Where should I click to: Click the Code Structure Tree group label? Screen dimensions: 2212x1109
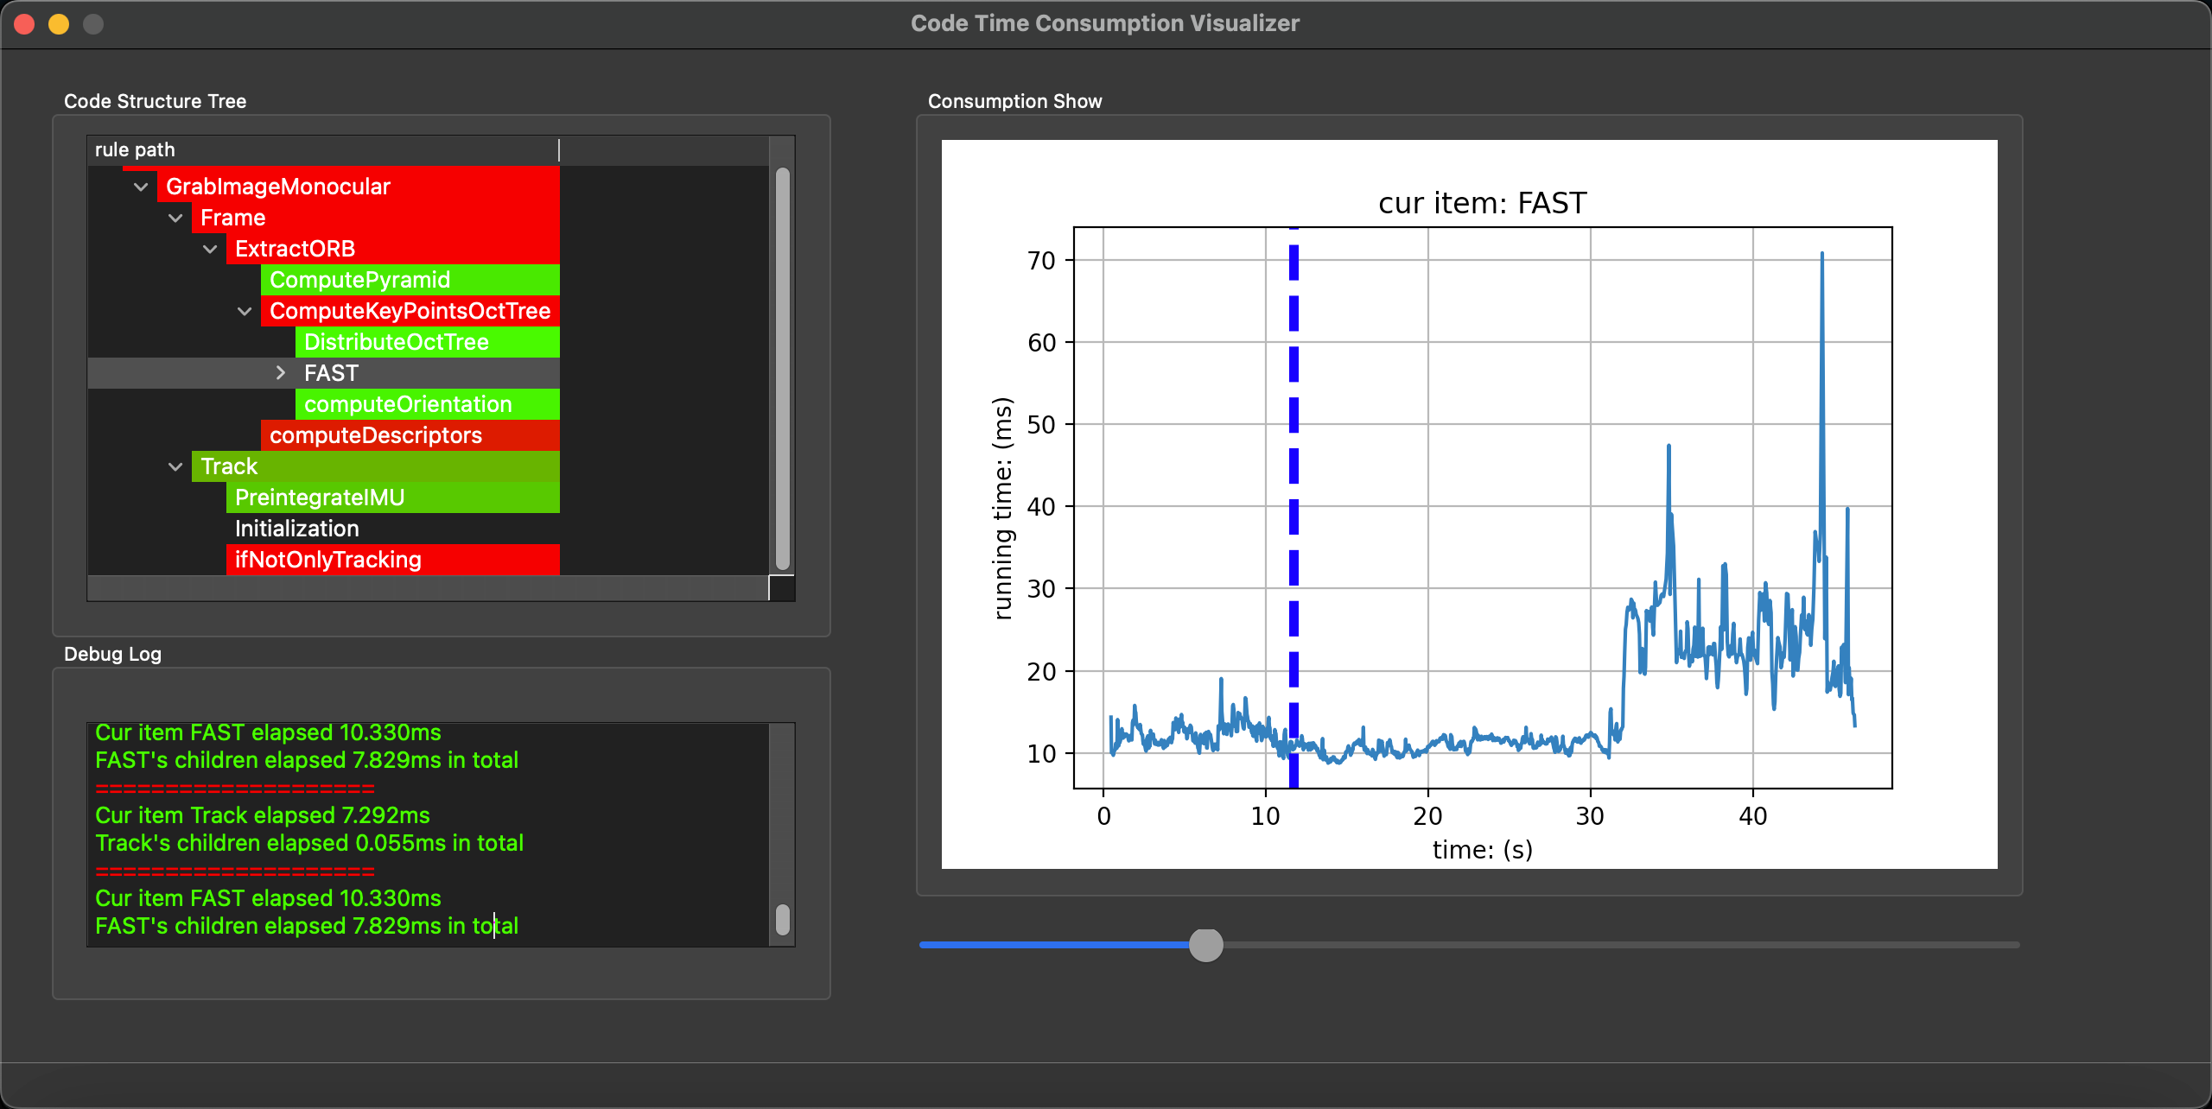click(x=156, y=101)
